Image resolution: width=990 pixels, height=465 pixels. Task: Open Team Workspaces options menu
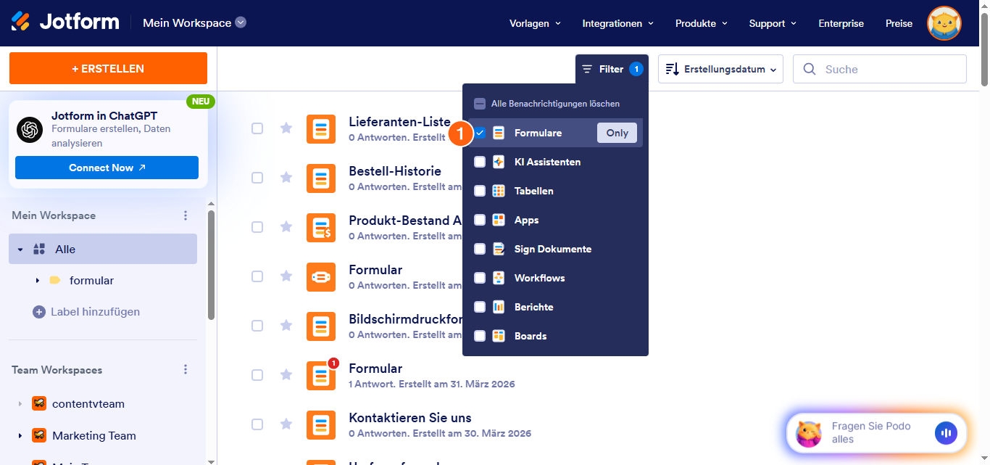click(x=186, y=369)
